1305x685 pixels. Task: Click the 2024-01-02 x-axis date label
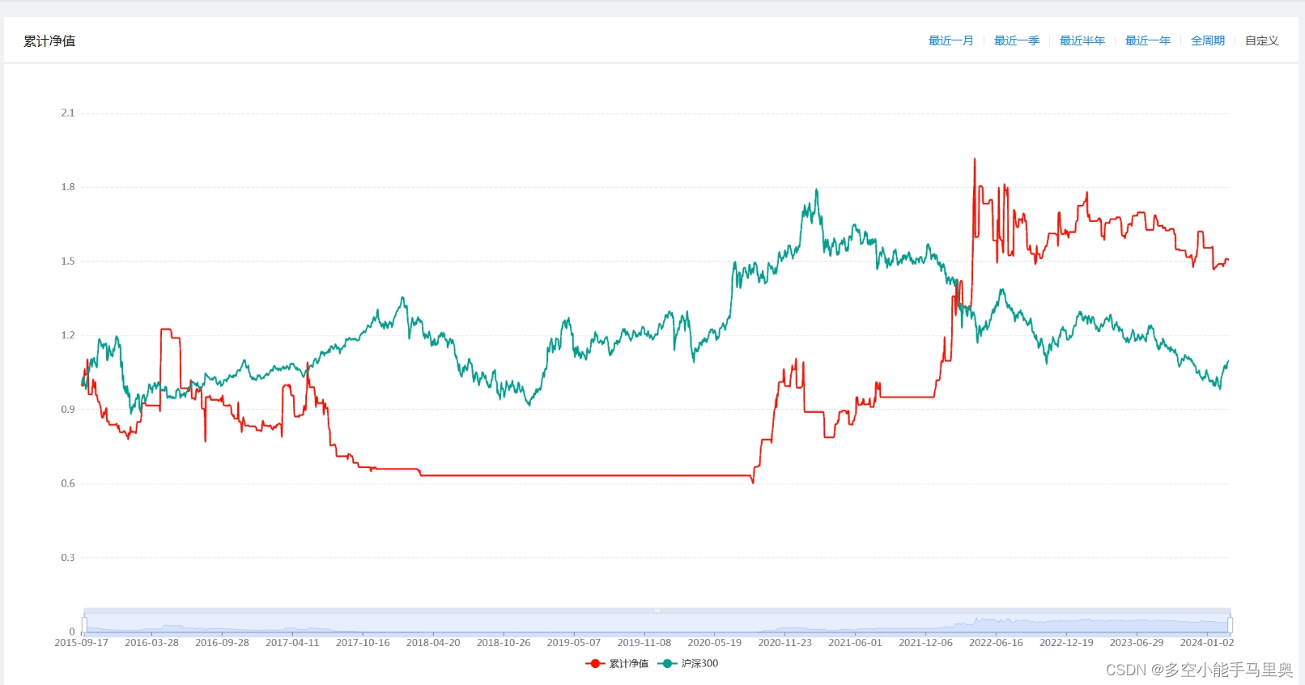pos(1207,642)
